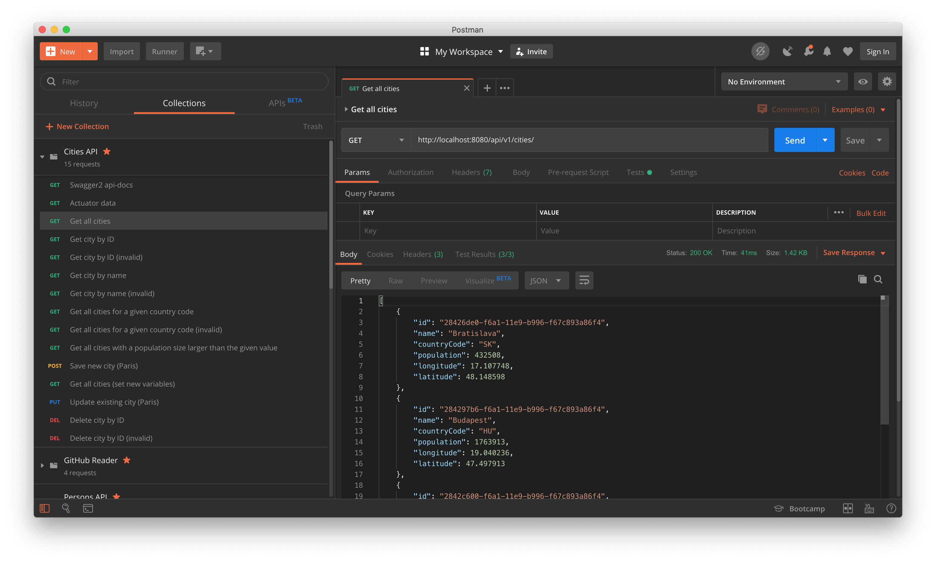The height and width of the screenshot is (562, 936).
Task: Copy response body to clipboard
Action: click(862, 279)
